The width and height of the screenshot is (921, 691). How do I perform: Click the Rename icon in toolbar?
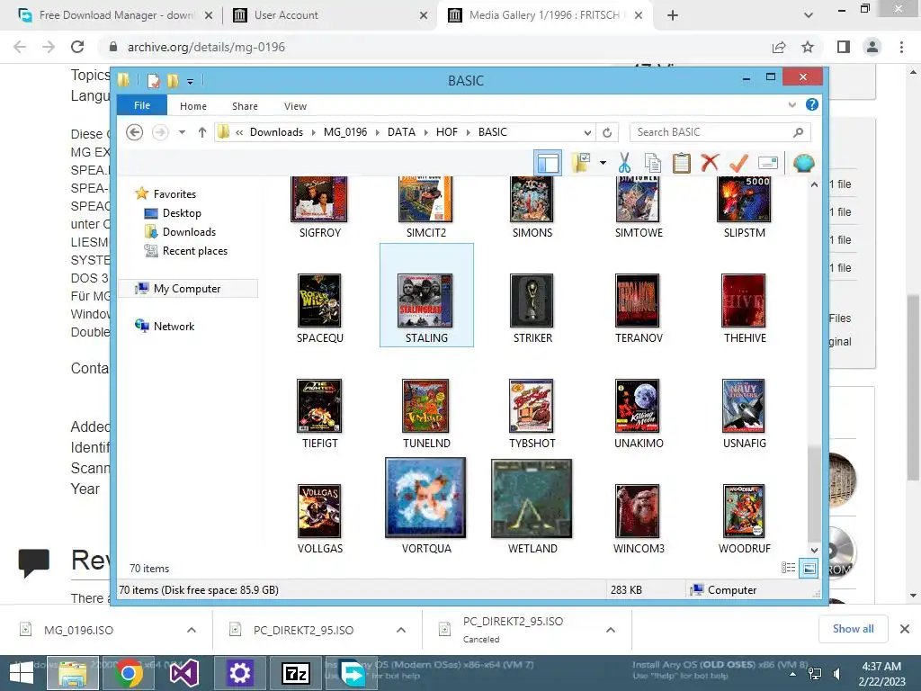[x=768, y=163]
